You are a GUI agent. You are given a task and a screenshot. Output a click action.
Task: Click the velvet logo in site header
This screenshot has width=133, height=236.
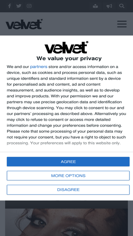pyautogui.click(x=24, y=24)
